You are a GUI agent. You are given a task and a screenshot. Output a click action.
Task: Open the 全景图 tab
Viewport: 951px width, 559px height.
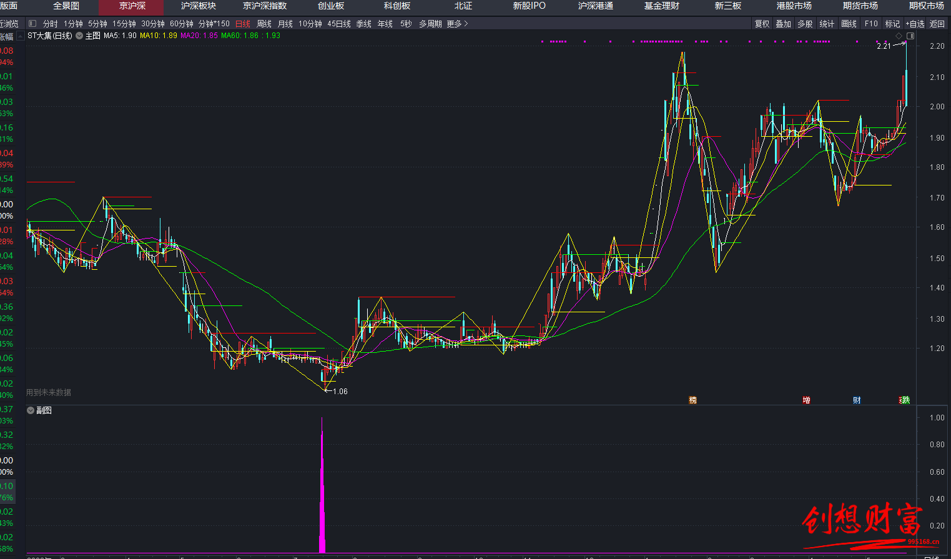66,6
